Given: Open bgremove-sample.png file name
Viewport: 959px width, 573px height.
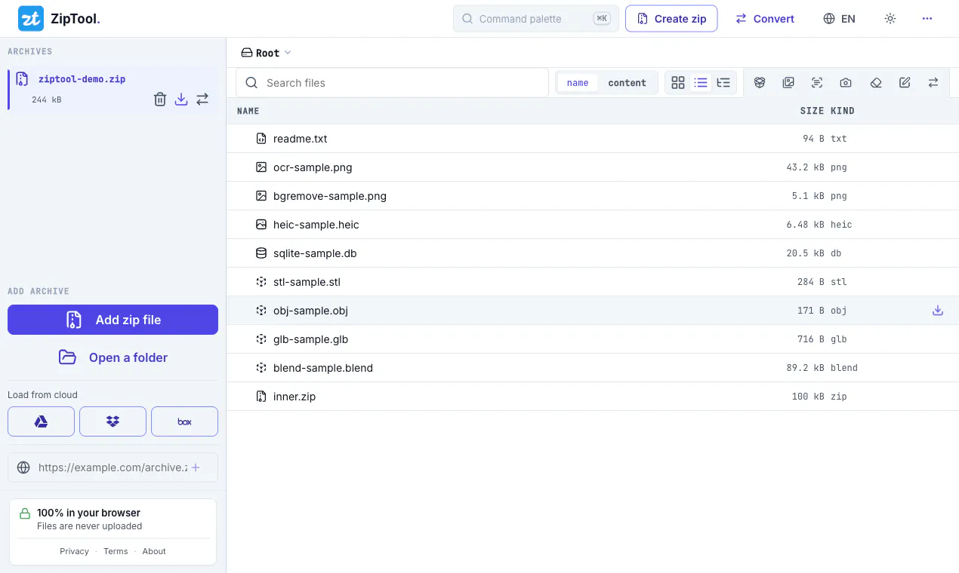Looking at the screenshot, I should coord(330,196).
